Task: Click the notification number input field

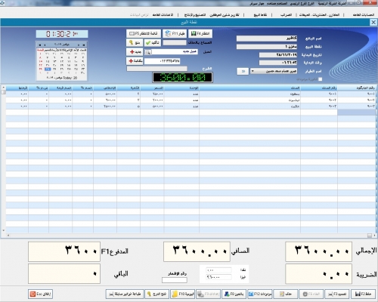Action: pyautogui.click(x=175, y=280)
